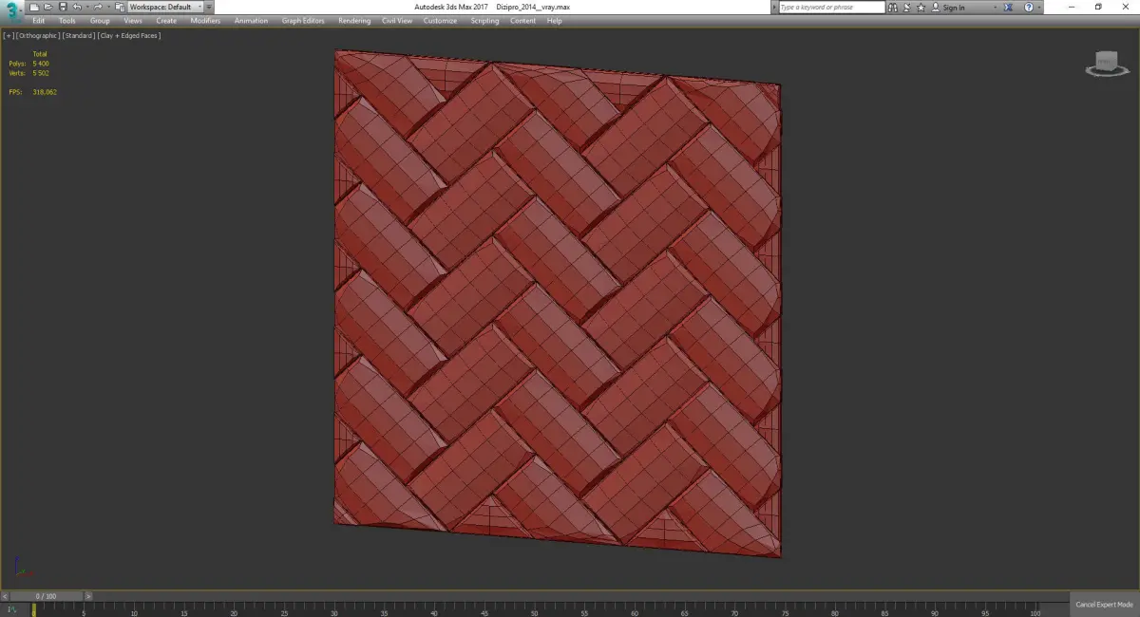Screen dimensions: 1140x617
Task: Open the Animation menu
Action: 251,21
